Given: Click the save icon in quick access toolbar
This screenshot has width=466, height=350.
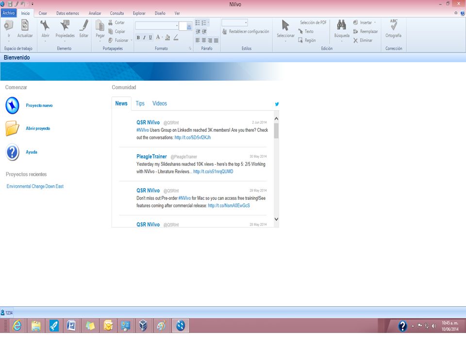Looking at the screenshot, I should click(x=10, y=4).
